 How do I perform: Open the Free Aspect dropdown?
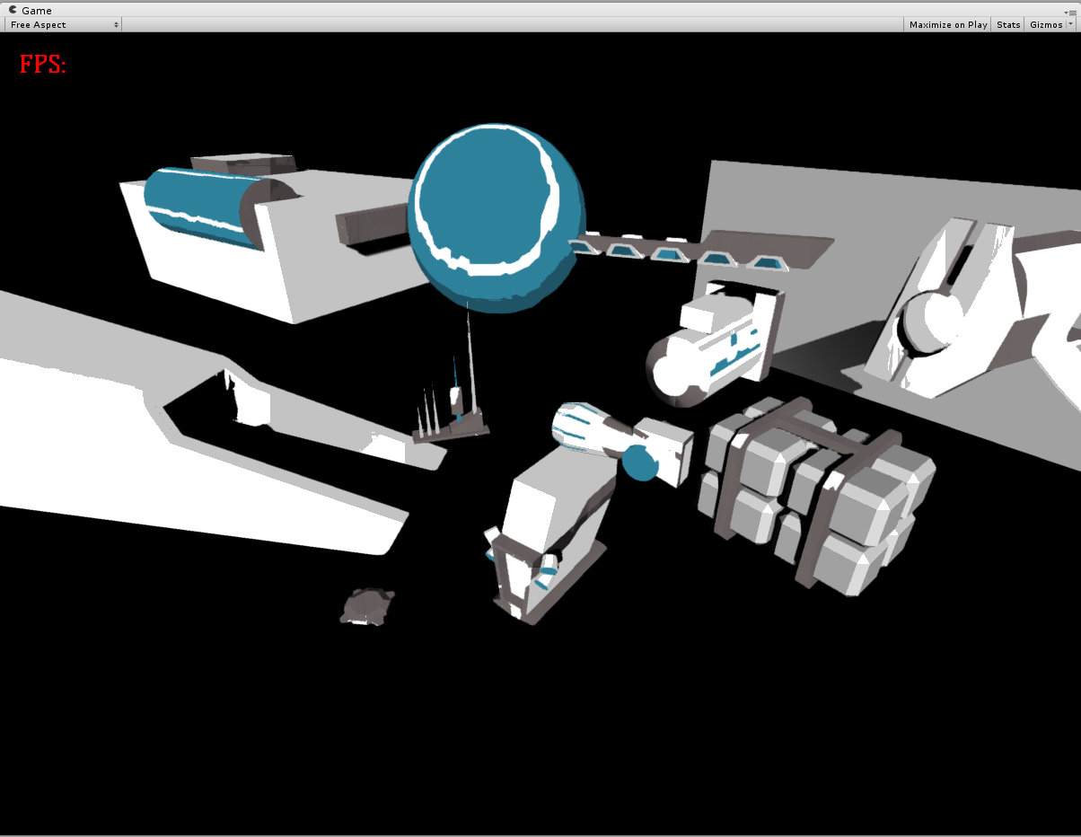click(64, 24)
